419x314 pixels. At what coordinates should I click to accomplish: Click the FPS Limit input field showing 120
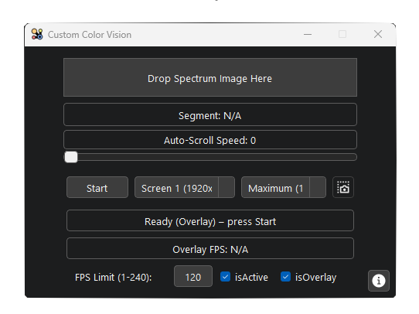193,276
